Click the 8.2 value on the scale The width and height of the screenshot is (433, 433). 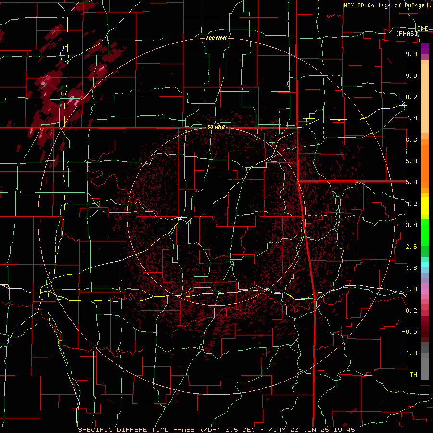[x=411, y=97]
